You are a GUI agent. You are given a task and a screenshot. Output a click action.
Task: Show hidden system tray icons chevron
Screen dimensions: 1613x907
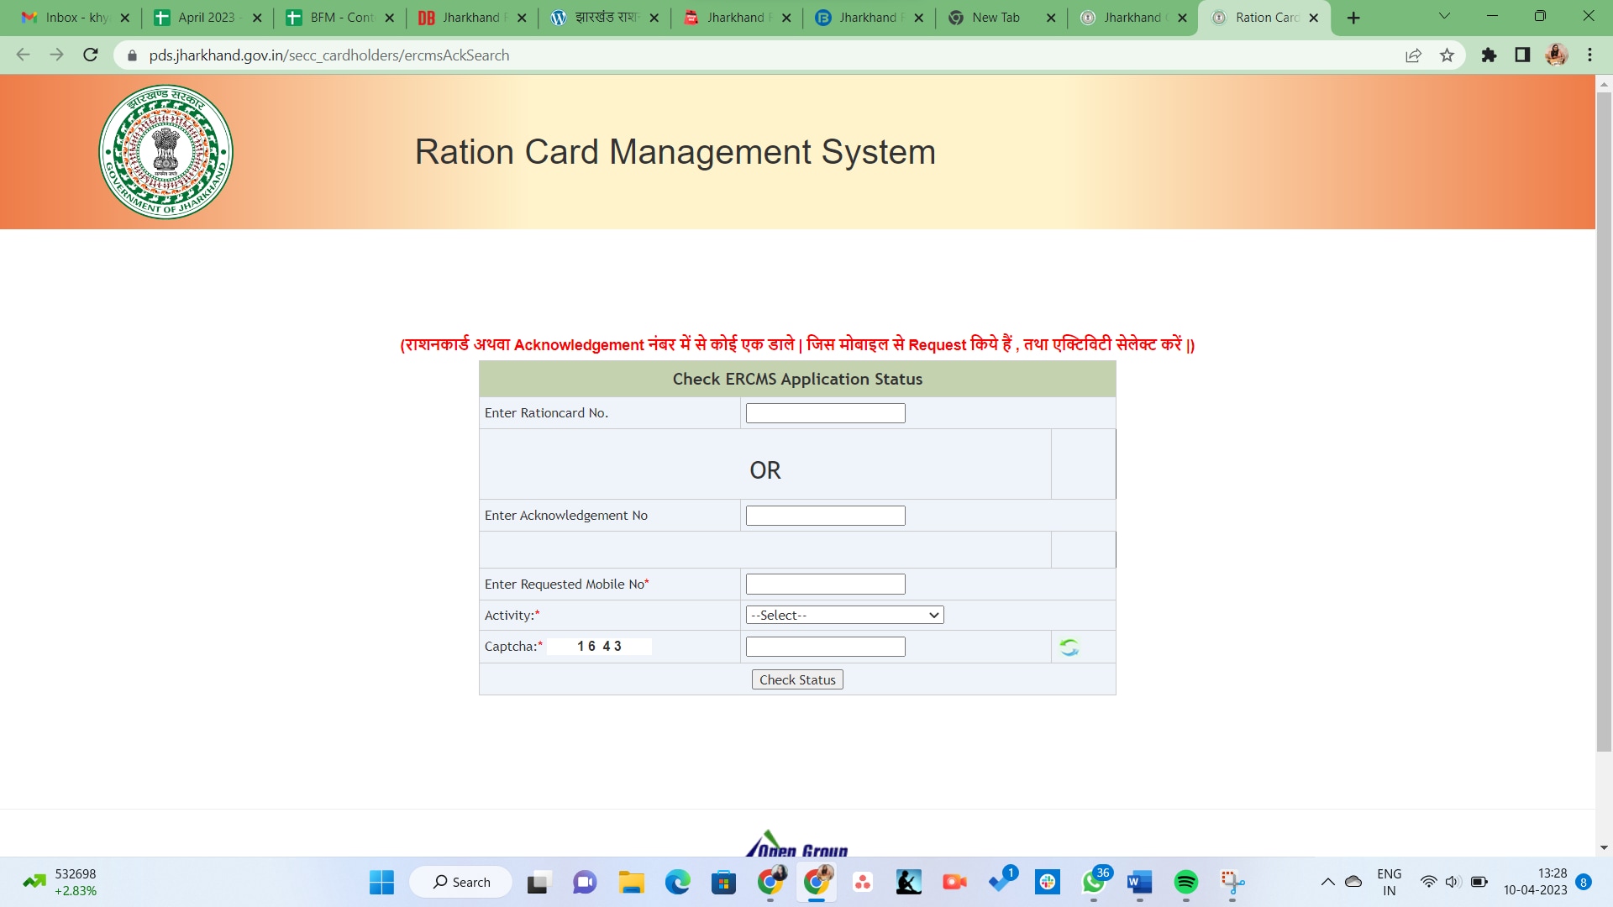coord(1327,882)
